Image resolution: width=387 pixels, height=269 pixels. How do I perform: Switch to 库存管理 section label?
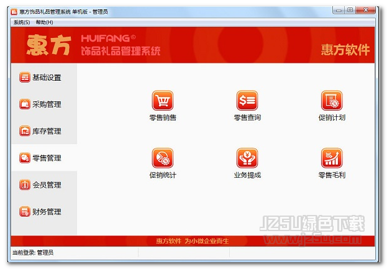[47, 131]
